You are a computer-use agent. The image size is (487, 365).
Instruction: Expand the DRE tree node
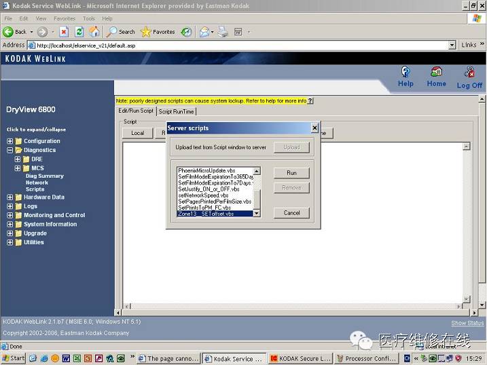[18, 159]
